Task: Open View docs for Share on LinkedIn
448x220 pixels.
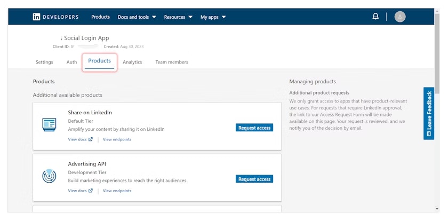Action: (77, 139)
